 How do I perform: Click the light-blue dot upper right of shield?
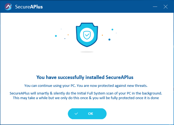(112, 29)
